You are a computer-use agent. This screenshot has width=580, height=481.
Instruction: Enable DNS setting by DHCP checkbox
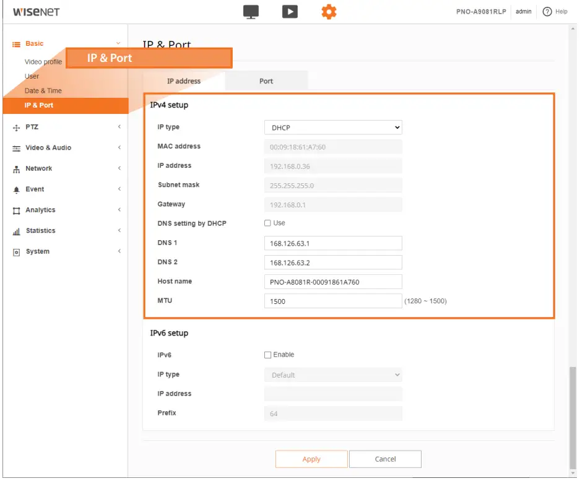[x=268, y=223]
